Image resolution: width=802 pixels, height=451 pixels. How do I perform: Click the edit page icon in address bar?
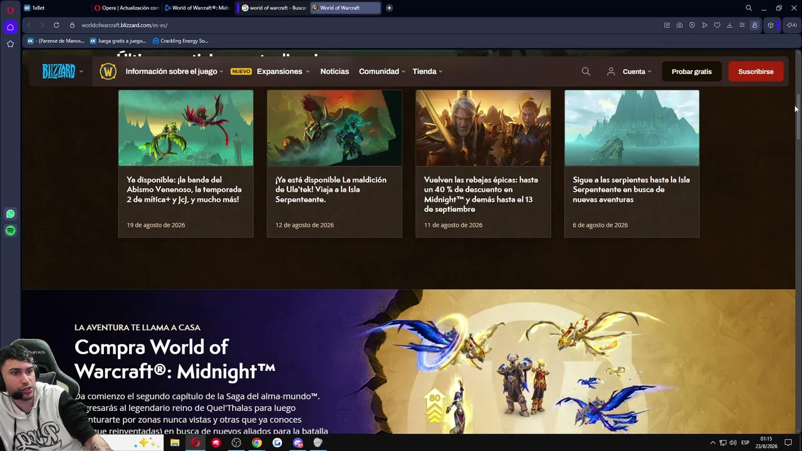[667, 25]
